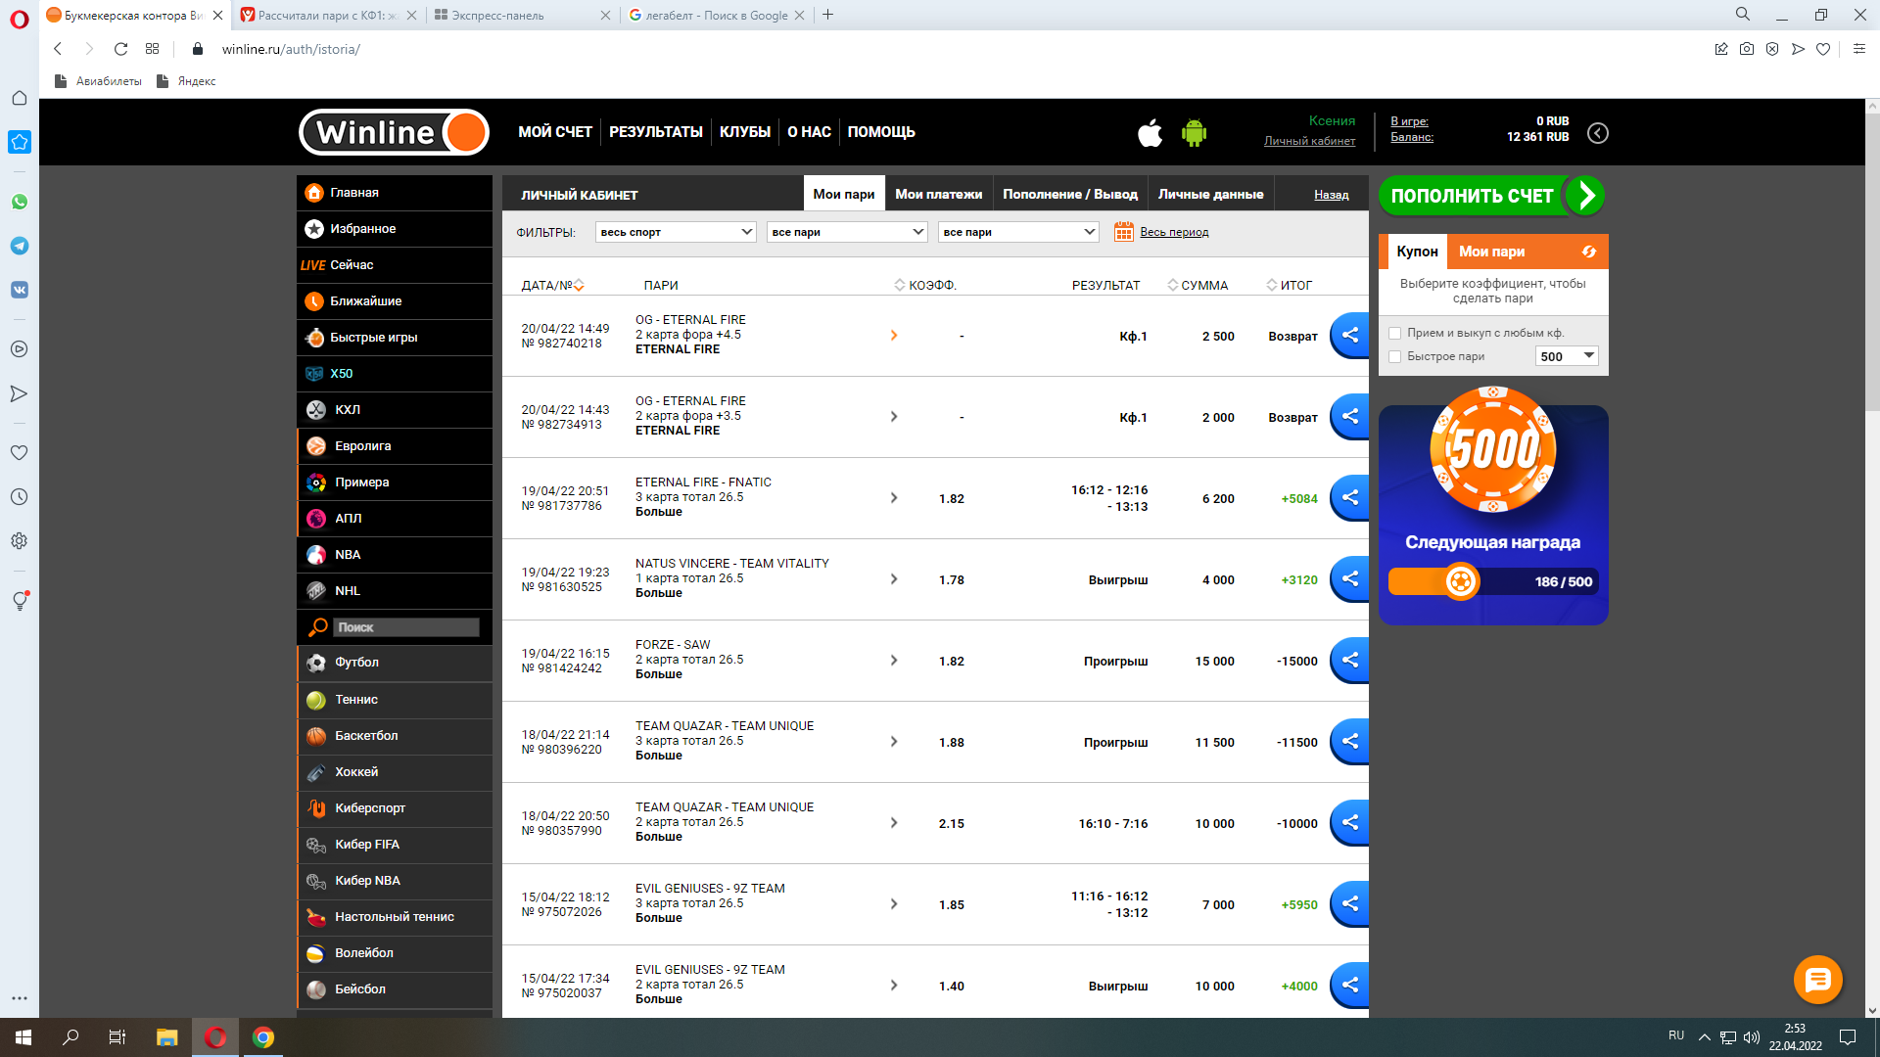The width and height of the screenshot is (1880, 1057).
Task: Open VK in the Opera sidebar
Action: pos(20,290)
